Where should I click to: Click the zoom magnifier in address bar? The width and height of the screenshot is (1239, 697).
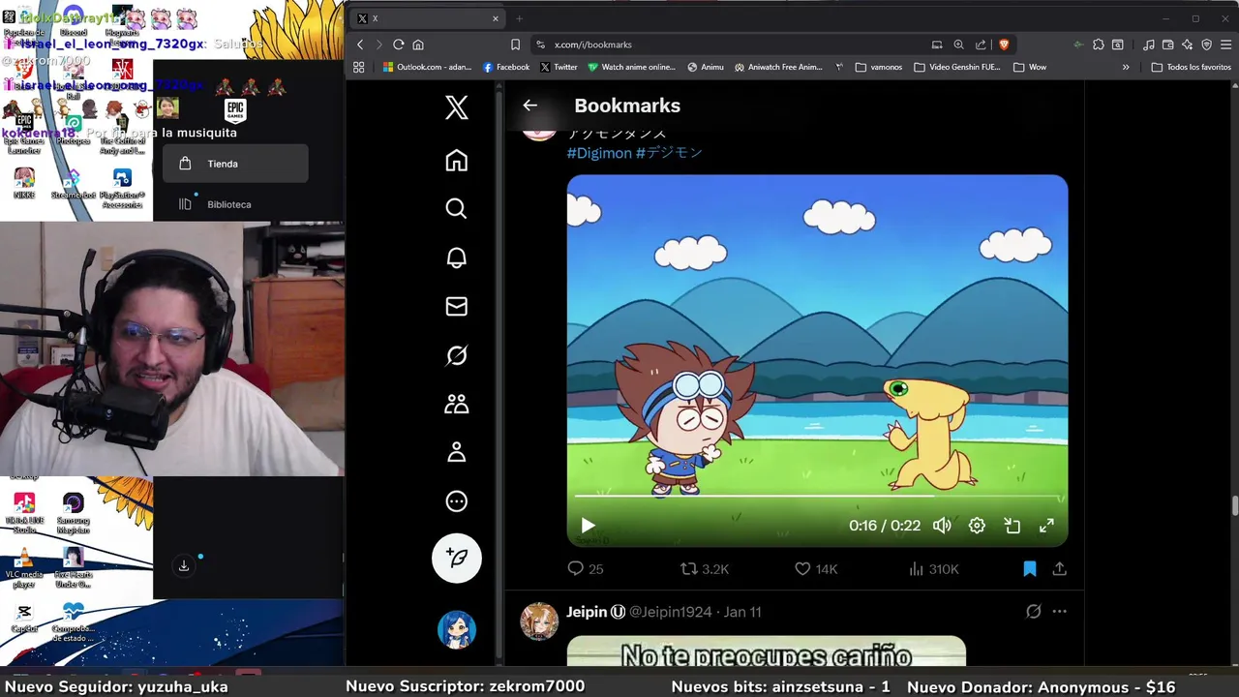tap(958, 45)
